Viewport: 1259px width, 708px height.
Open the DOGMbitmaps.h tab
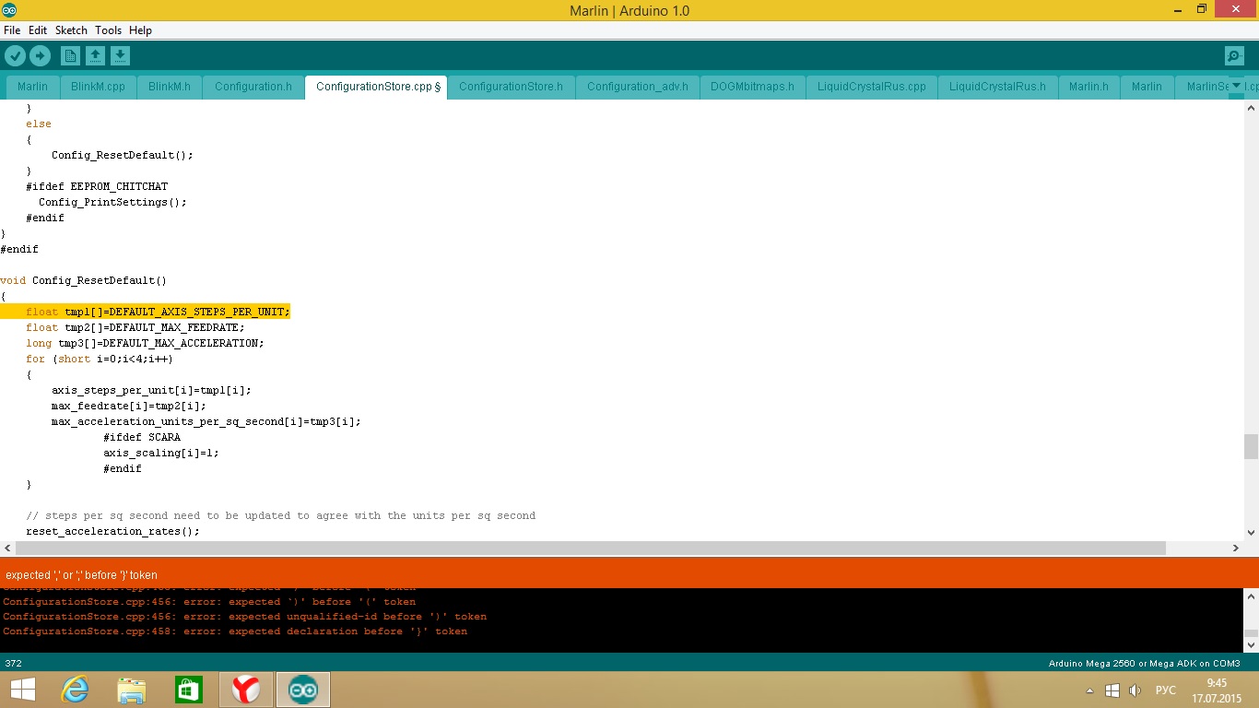[752, 87]
